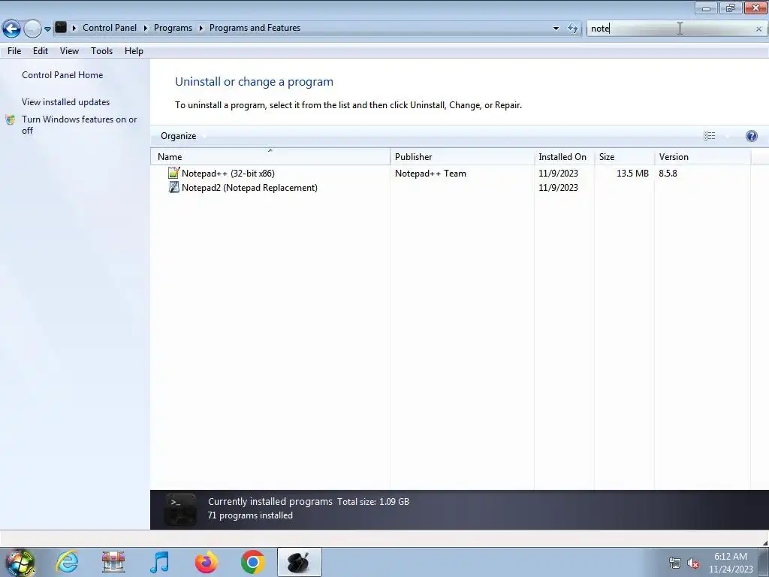Launch Firefox from the taskbar
Screen dimensions: 769x577
point(207,562)
